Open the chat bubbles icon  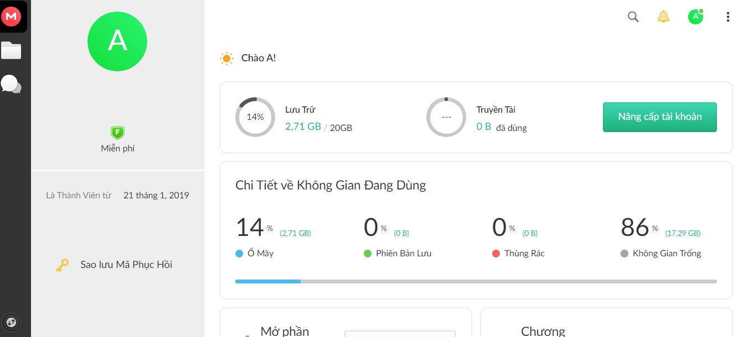11,85
